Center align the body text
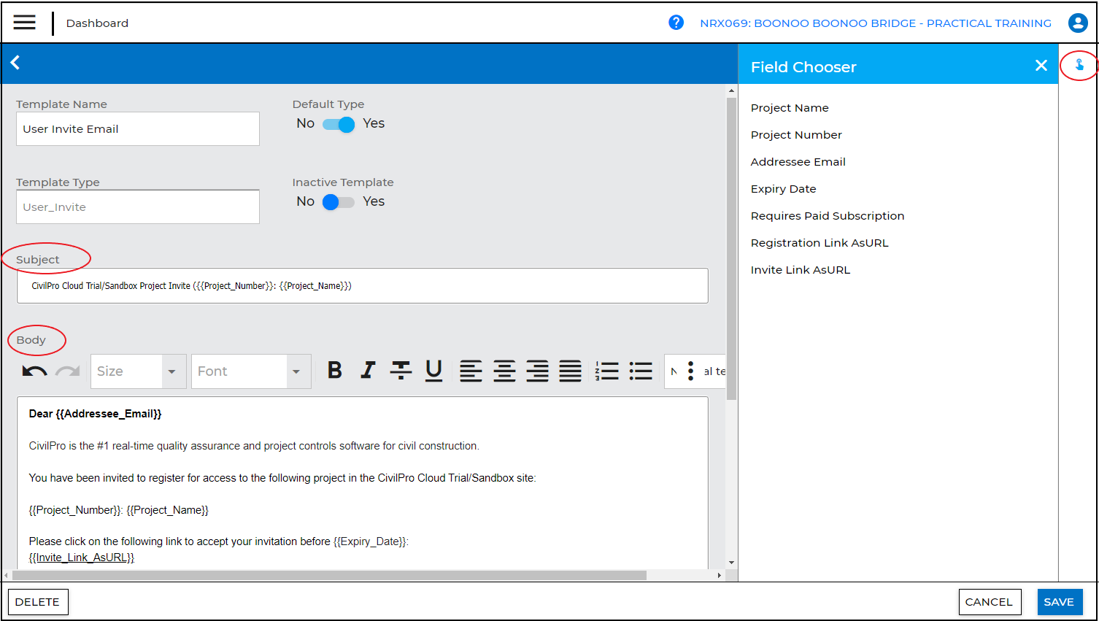The image size is (1099, 621). click(x=504, y=371)
